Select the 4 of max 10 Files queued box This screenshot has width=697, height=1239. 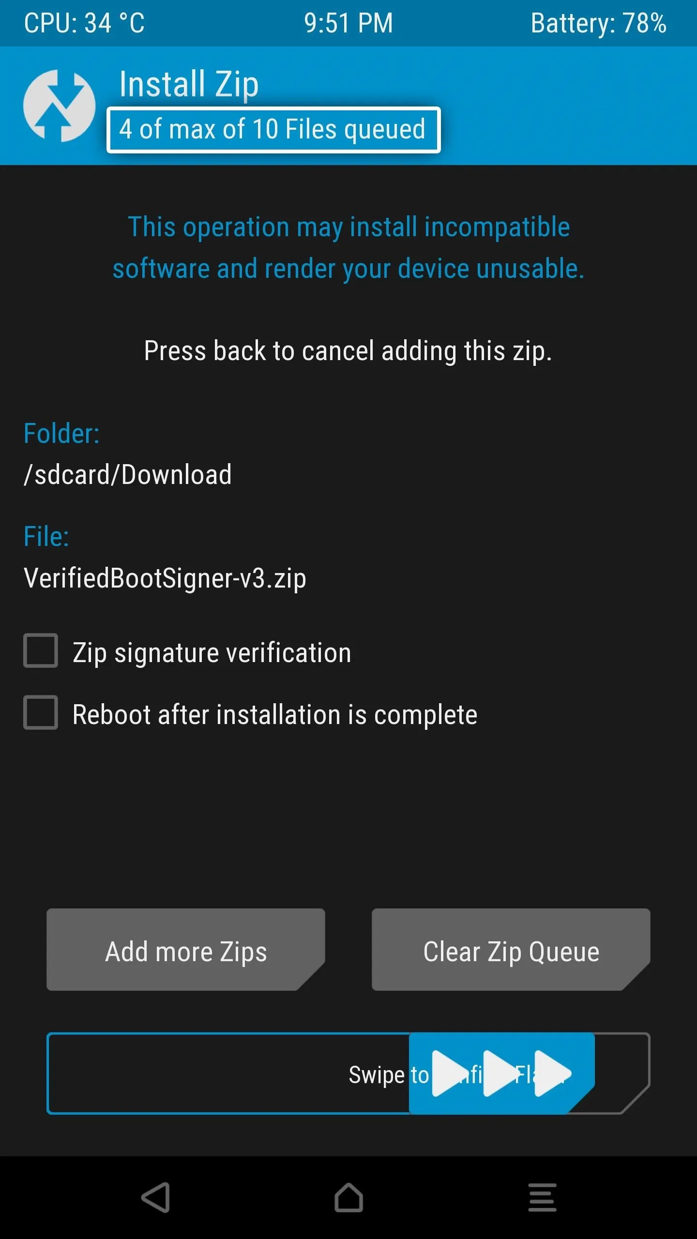[x=273, y=130]
